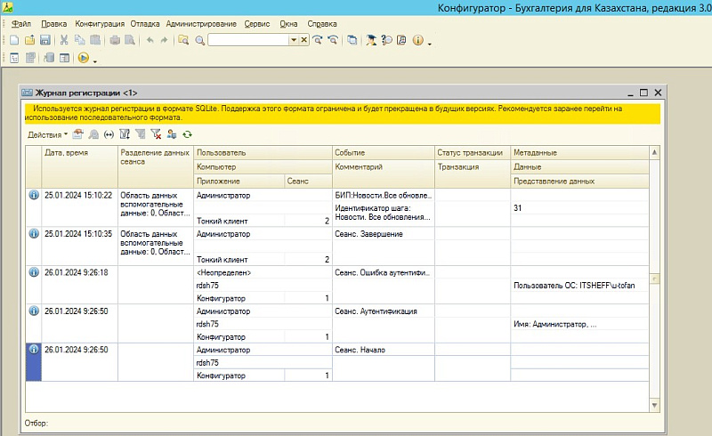
Task: Select the row with Сеанс. Ошибка аутентификации
Action: tap(383, 272)
